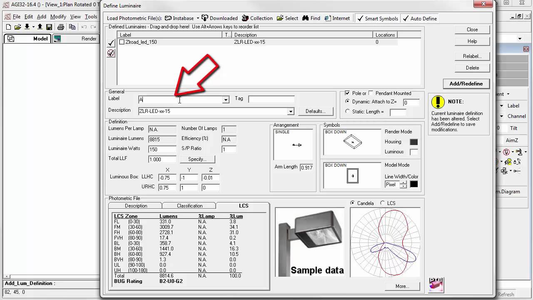Uncheck the Pole checkbox
The width and height of the screenshot is (533, 300).
tap(348, 93)
